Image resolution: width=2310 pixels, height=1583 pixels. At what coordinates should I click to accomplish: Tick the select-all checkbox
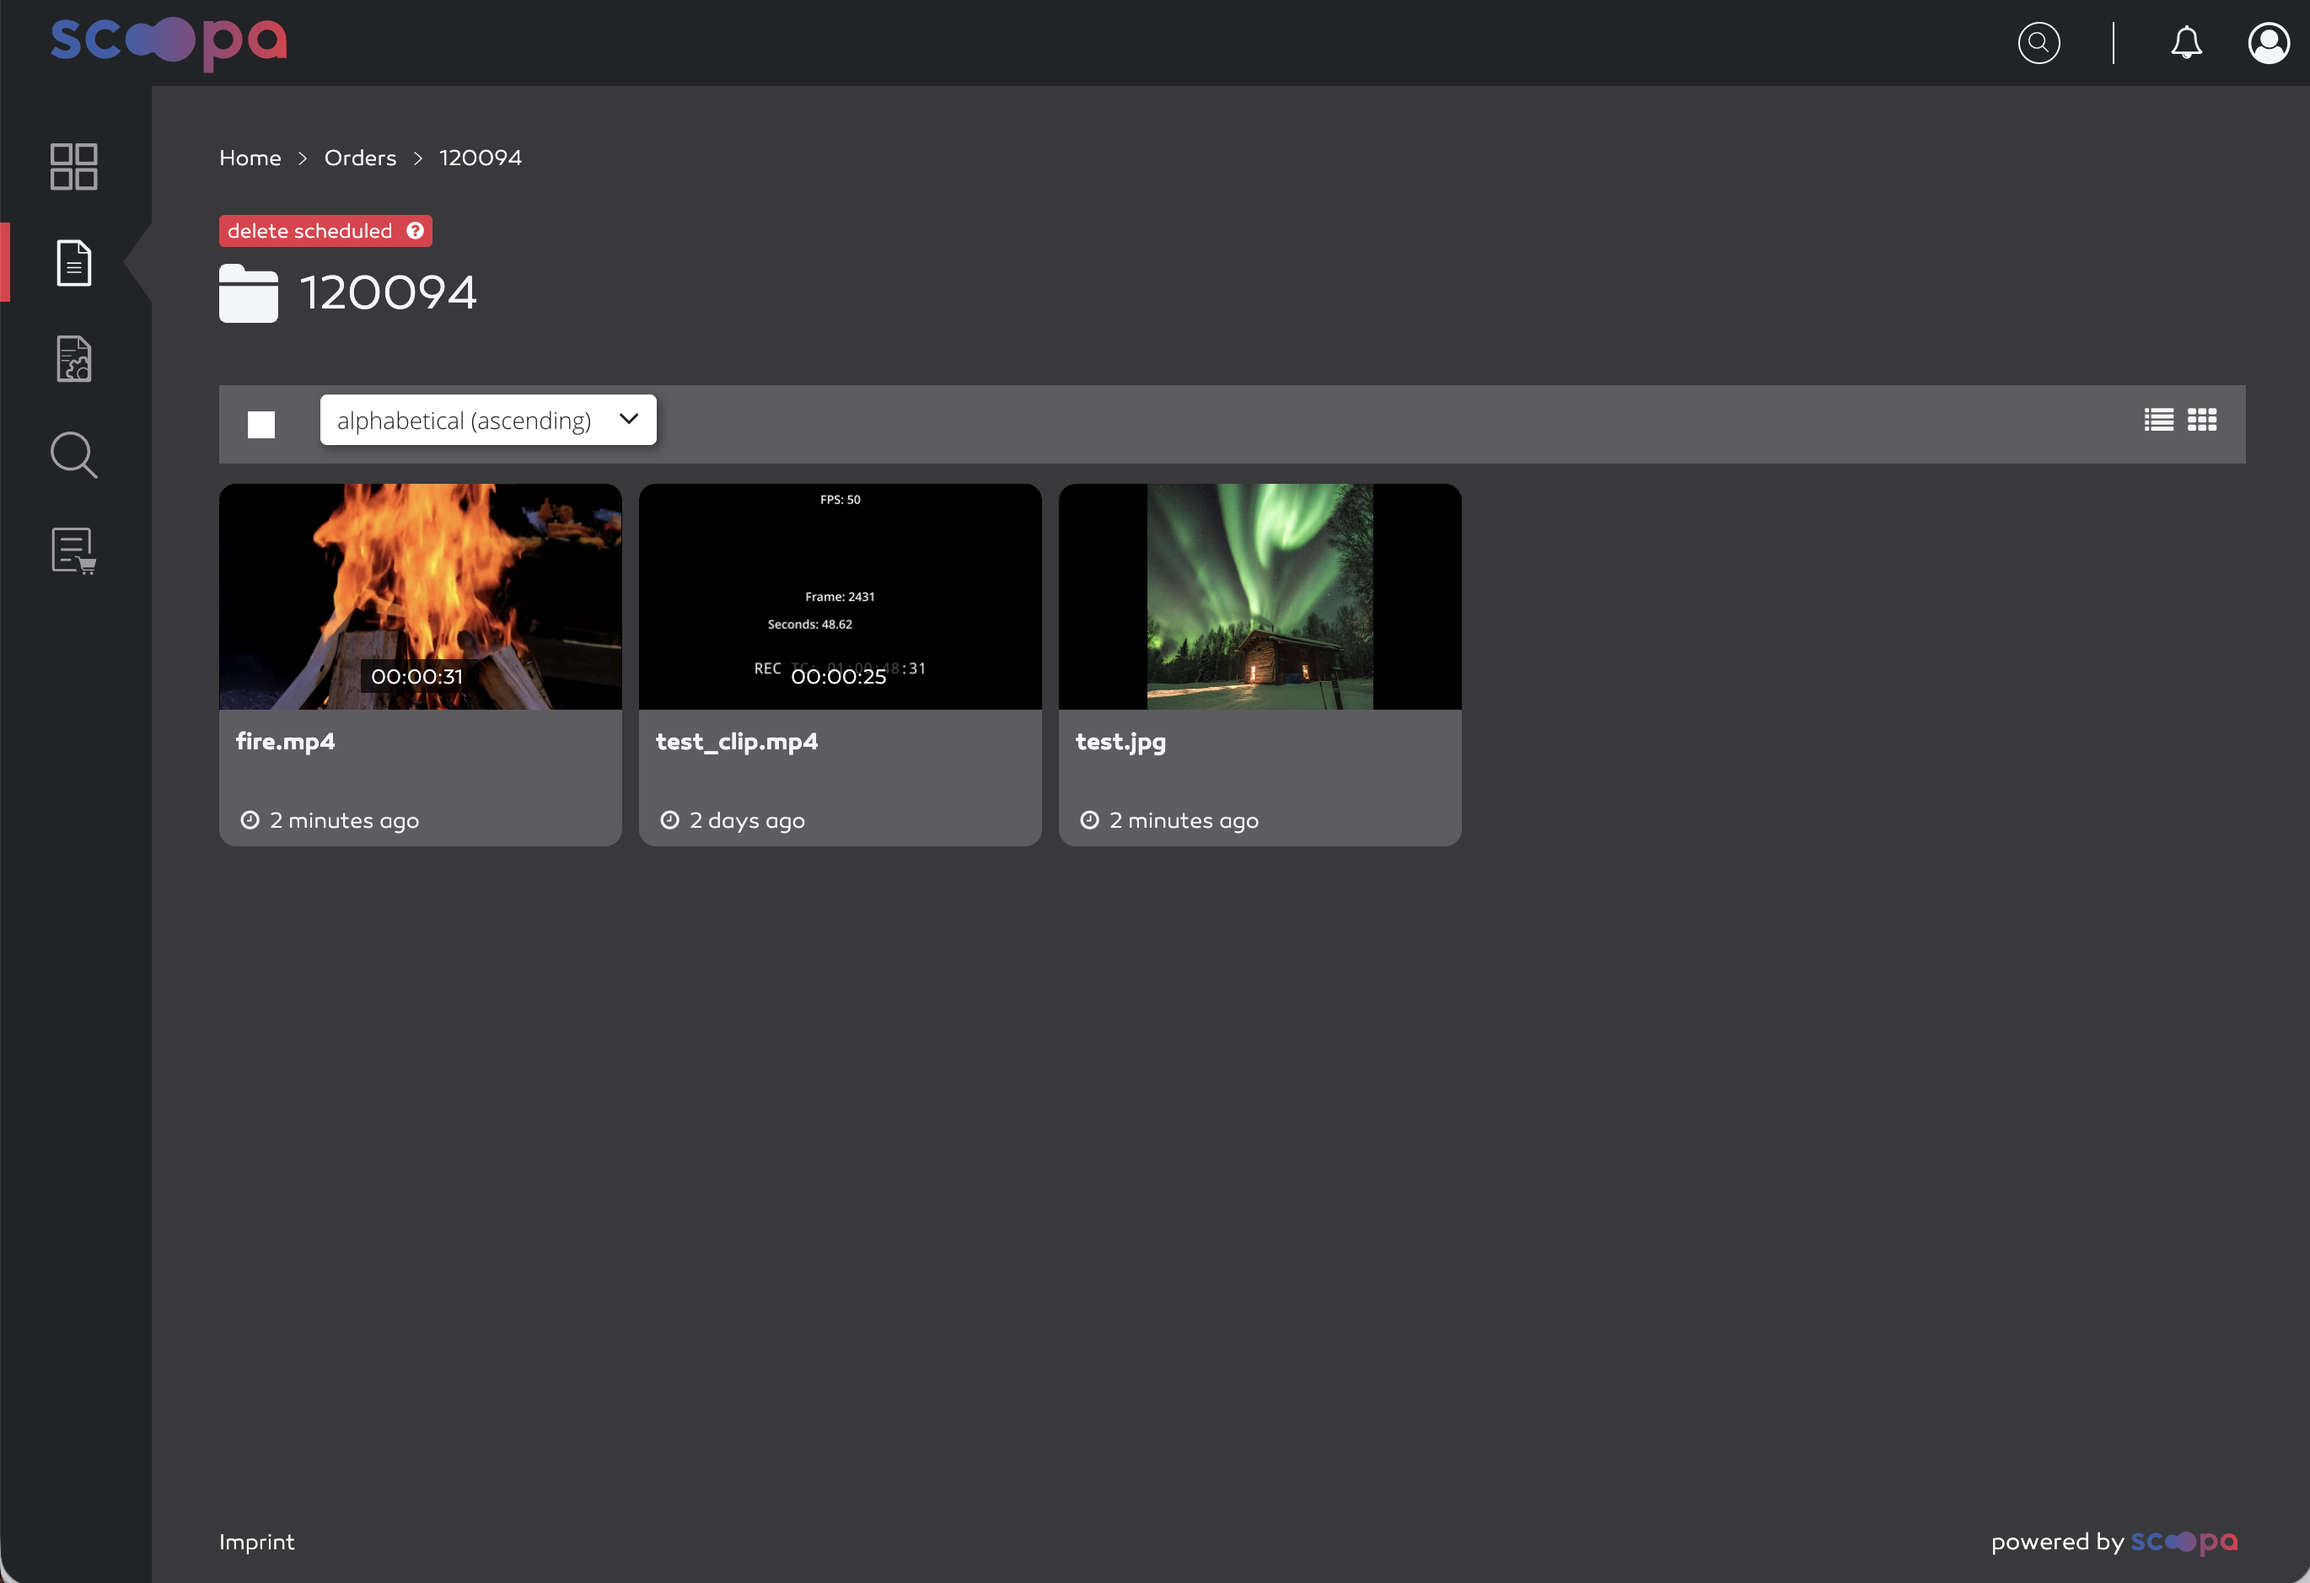(x=261, y=424)
